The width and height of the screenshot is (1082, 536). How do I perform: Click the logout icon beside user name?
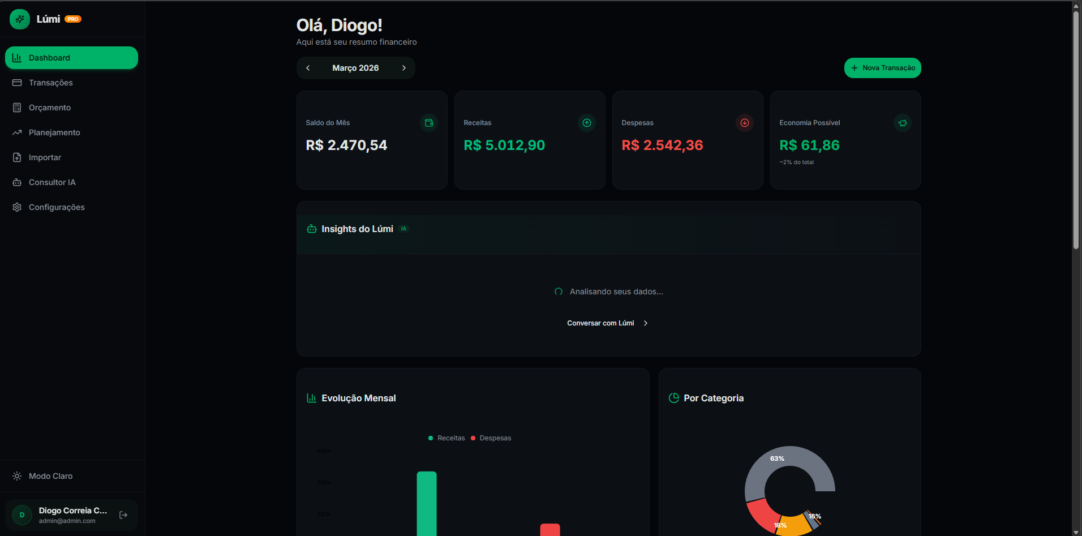(x=123, y=515)
